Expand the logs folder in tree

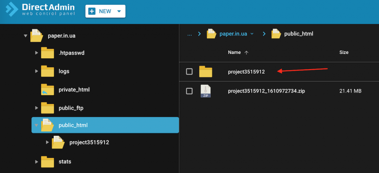coord(36,71)
